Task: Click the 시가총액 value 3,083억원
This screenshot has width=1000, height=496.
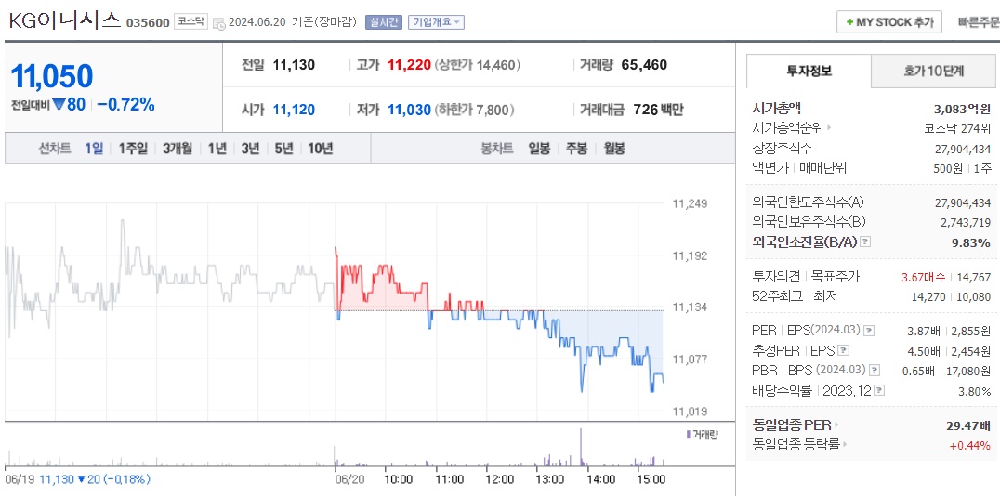Action: (x=963, y=109)
